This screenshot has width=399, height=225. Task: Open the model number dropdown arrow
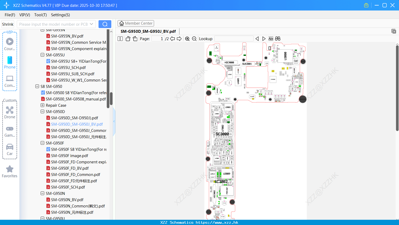(x=91, y=24)
